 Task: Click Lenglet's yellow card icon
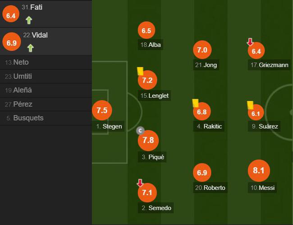140,71
